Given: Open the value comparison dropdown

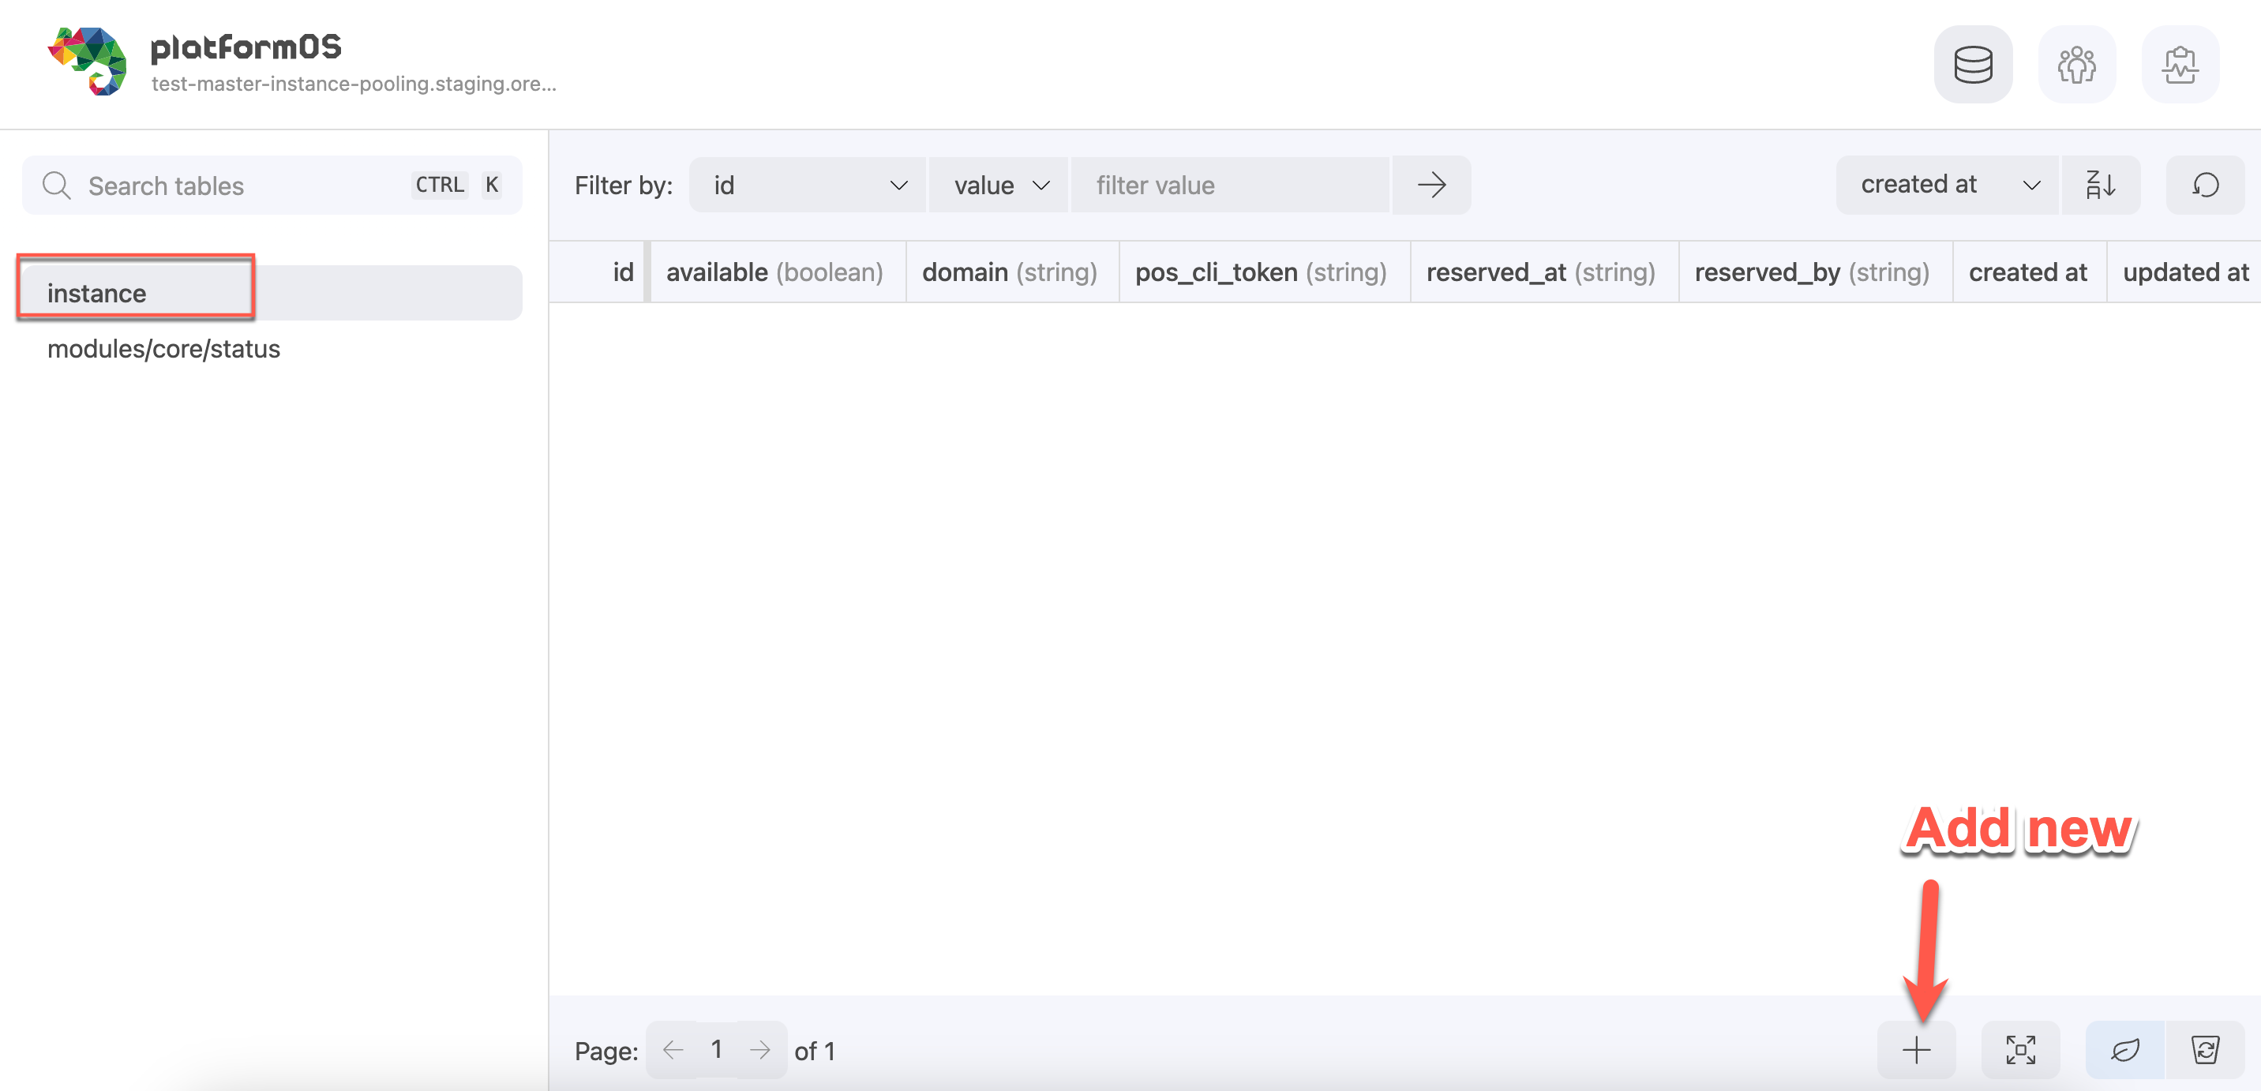Looking at the screenshot, I should tap(998, 184).
